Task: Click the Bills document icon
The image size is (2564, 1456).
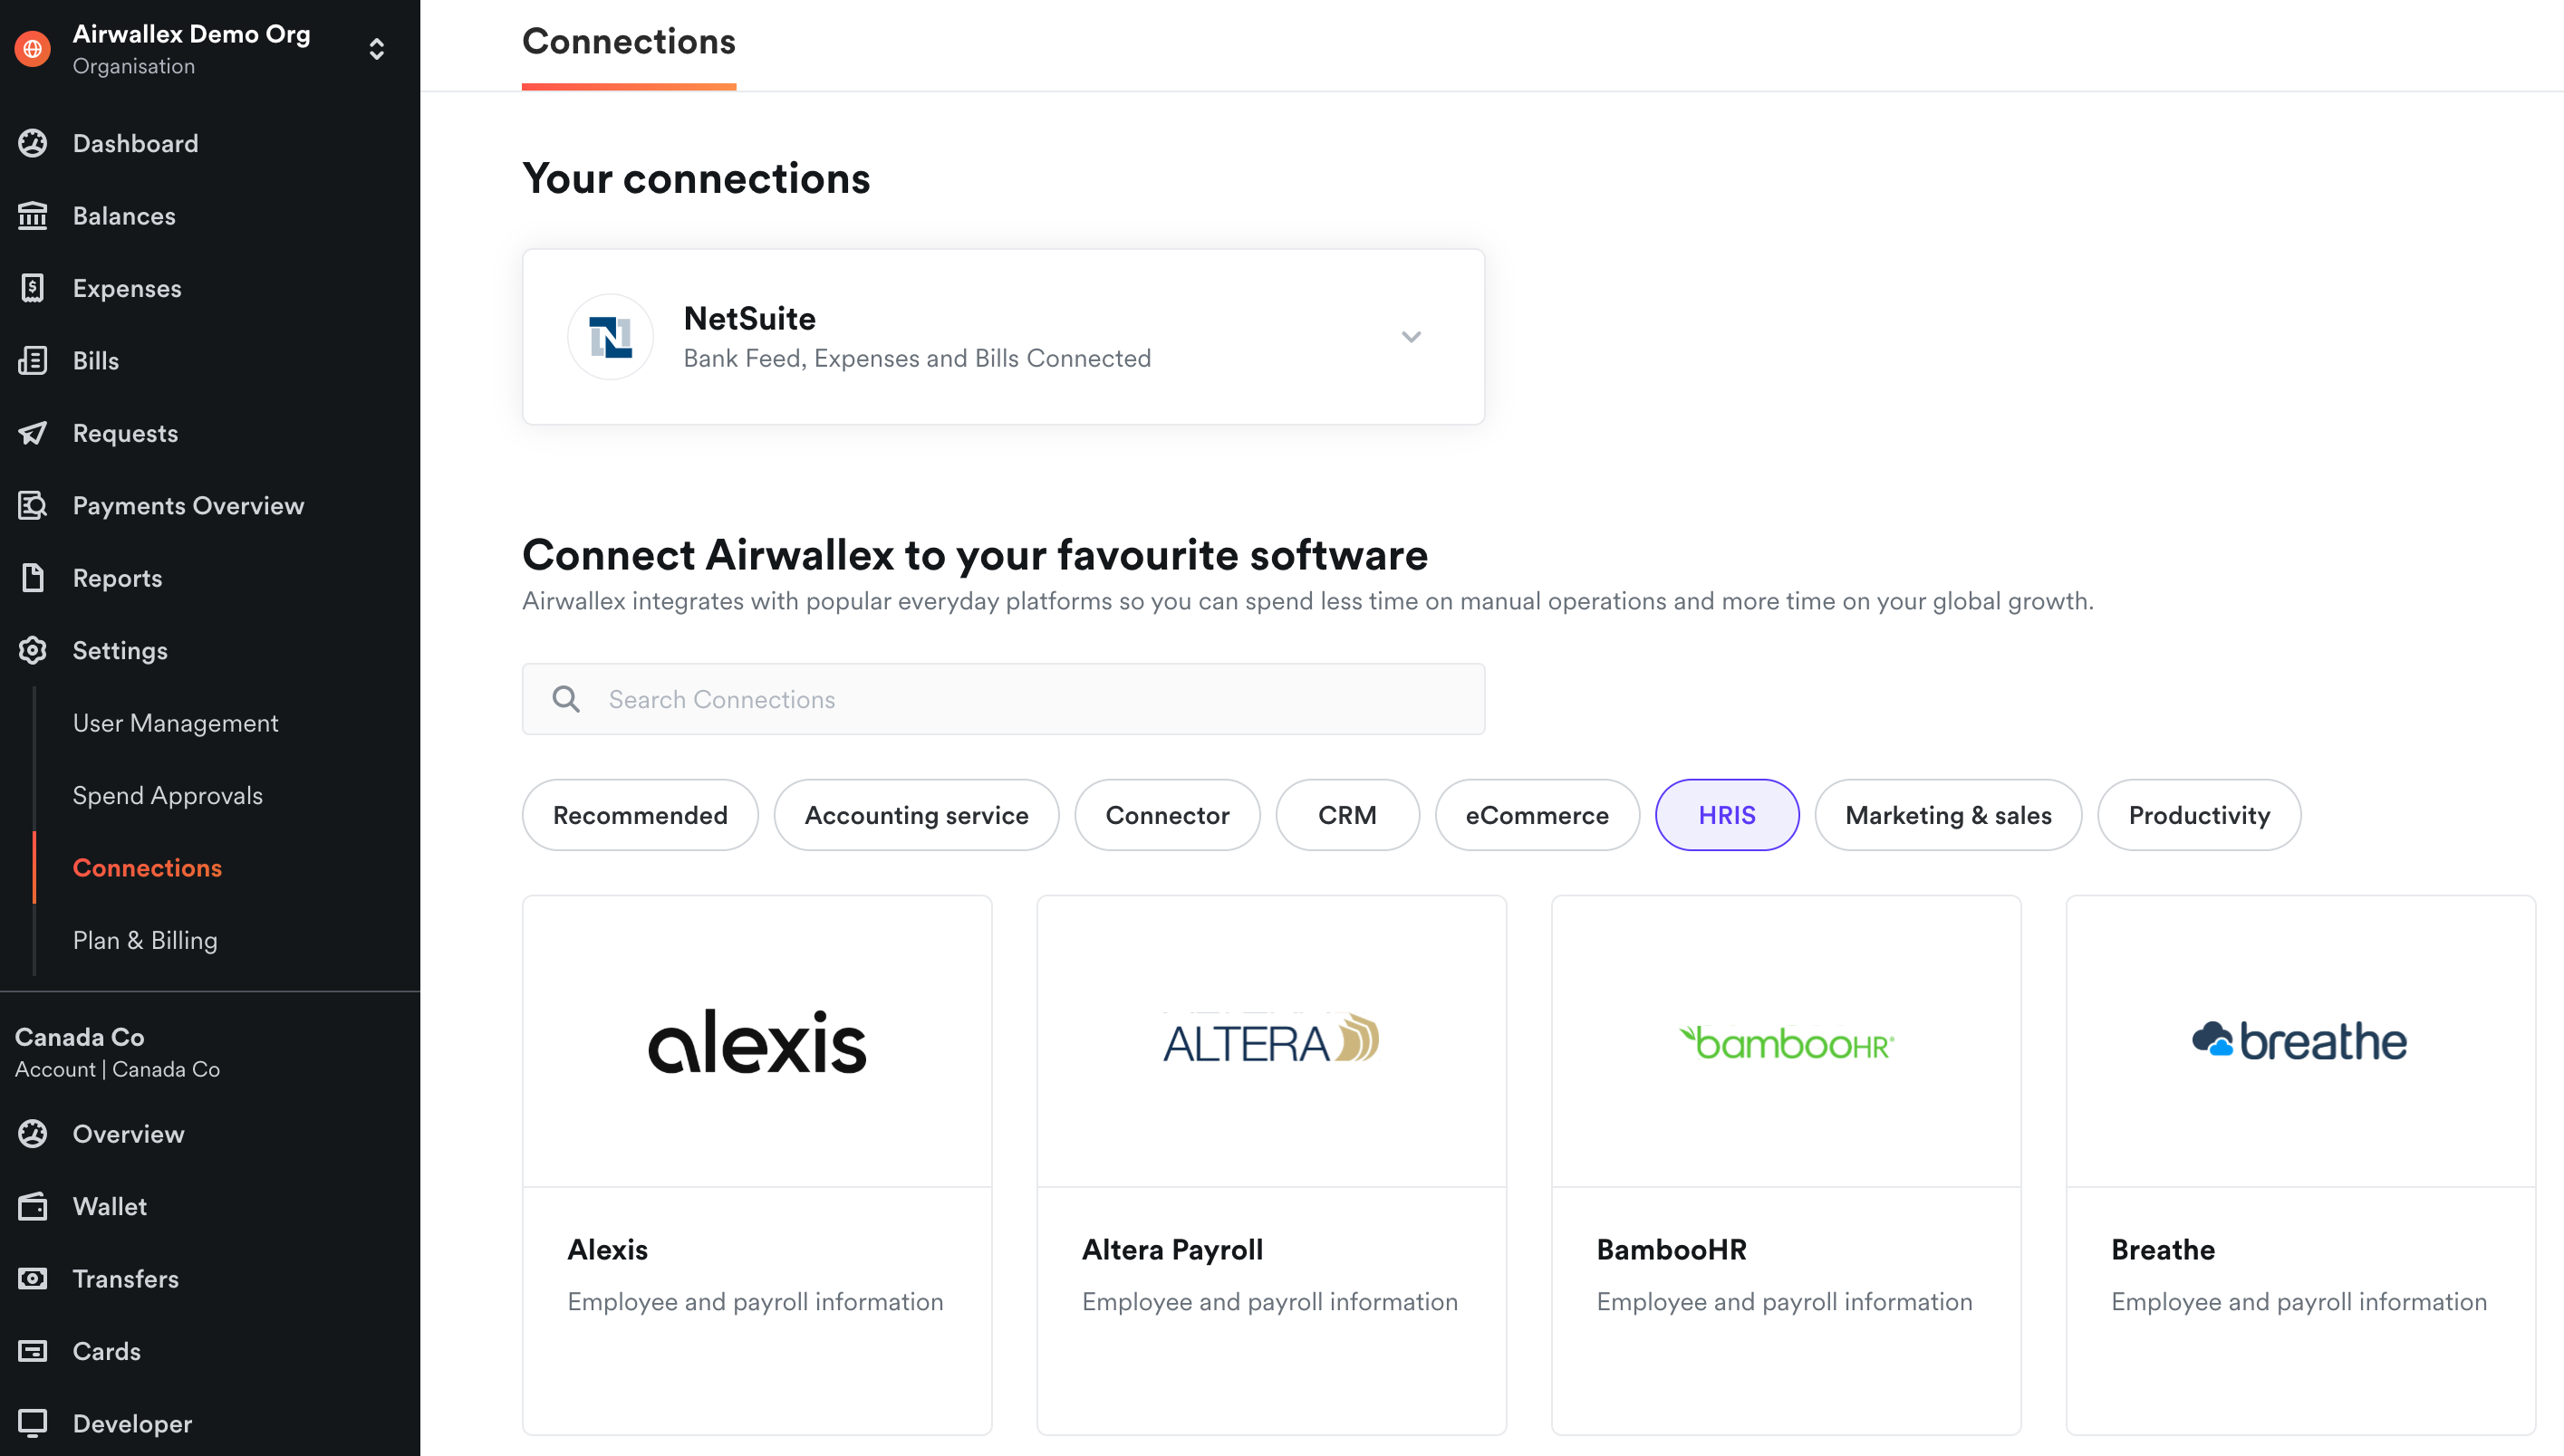Action: coord(33,361)
